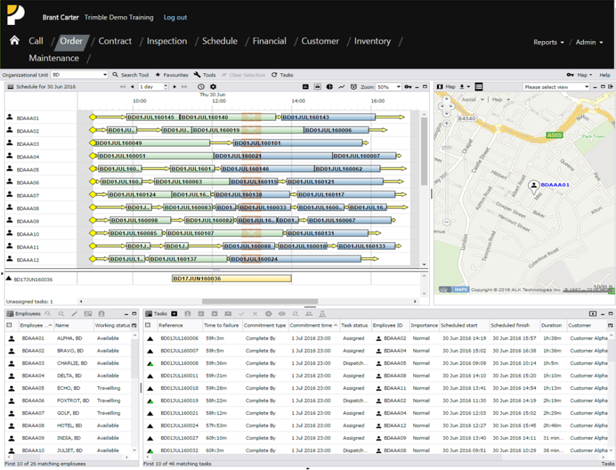Click the clock icon in schedule toolbar

click(x=201, y=87)
